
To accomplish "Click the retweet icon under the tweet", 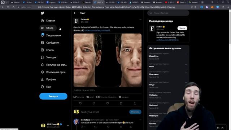I will pyautogui.click(x=94, y=103).
